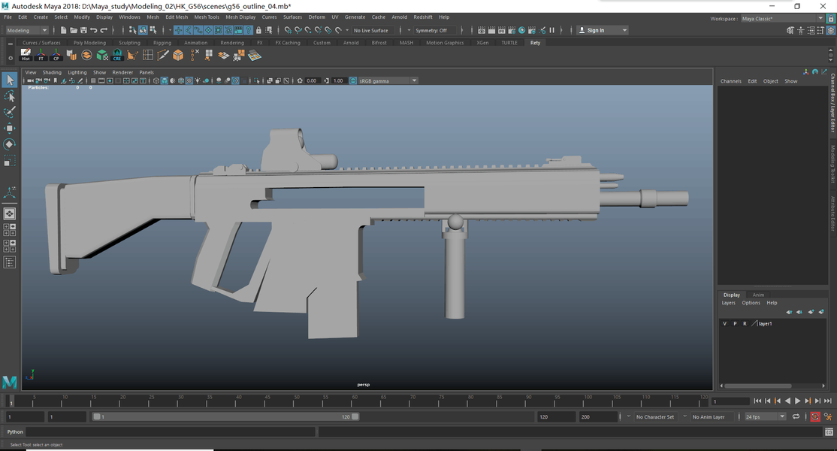Open Animation Preferences running-figure icon
This screenshot has height=451, width=837.
pyautogui.click(x=827, y=417)
